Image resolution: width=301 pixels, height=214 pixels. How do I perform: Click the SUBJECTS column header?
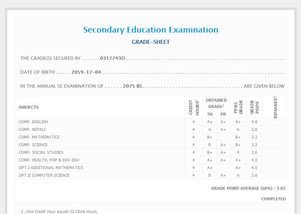click(29, 107)
